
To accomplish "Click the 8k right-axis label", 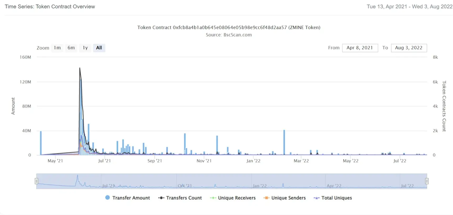I will 435,57.
